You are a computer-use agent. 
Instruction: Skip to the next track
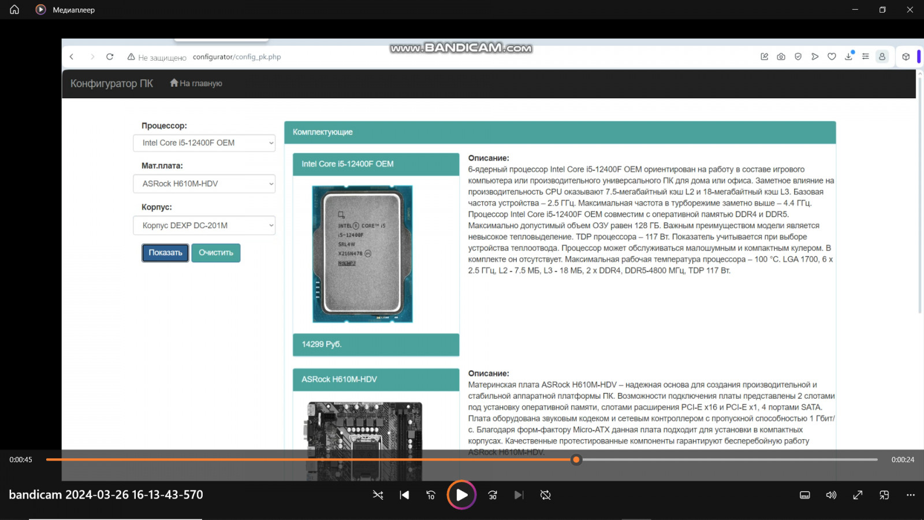(519, 495)
